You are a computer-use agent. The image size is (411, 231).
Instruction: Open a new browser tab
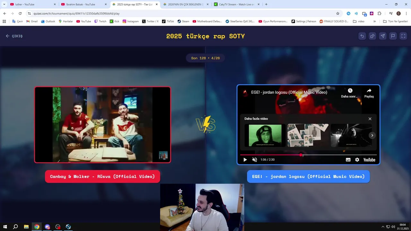coord(266,4)
